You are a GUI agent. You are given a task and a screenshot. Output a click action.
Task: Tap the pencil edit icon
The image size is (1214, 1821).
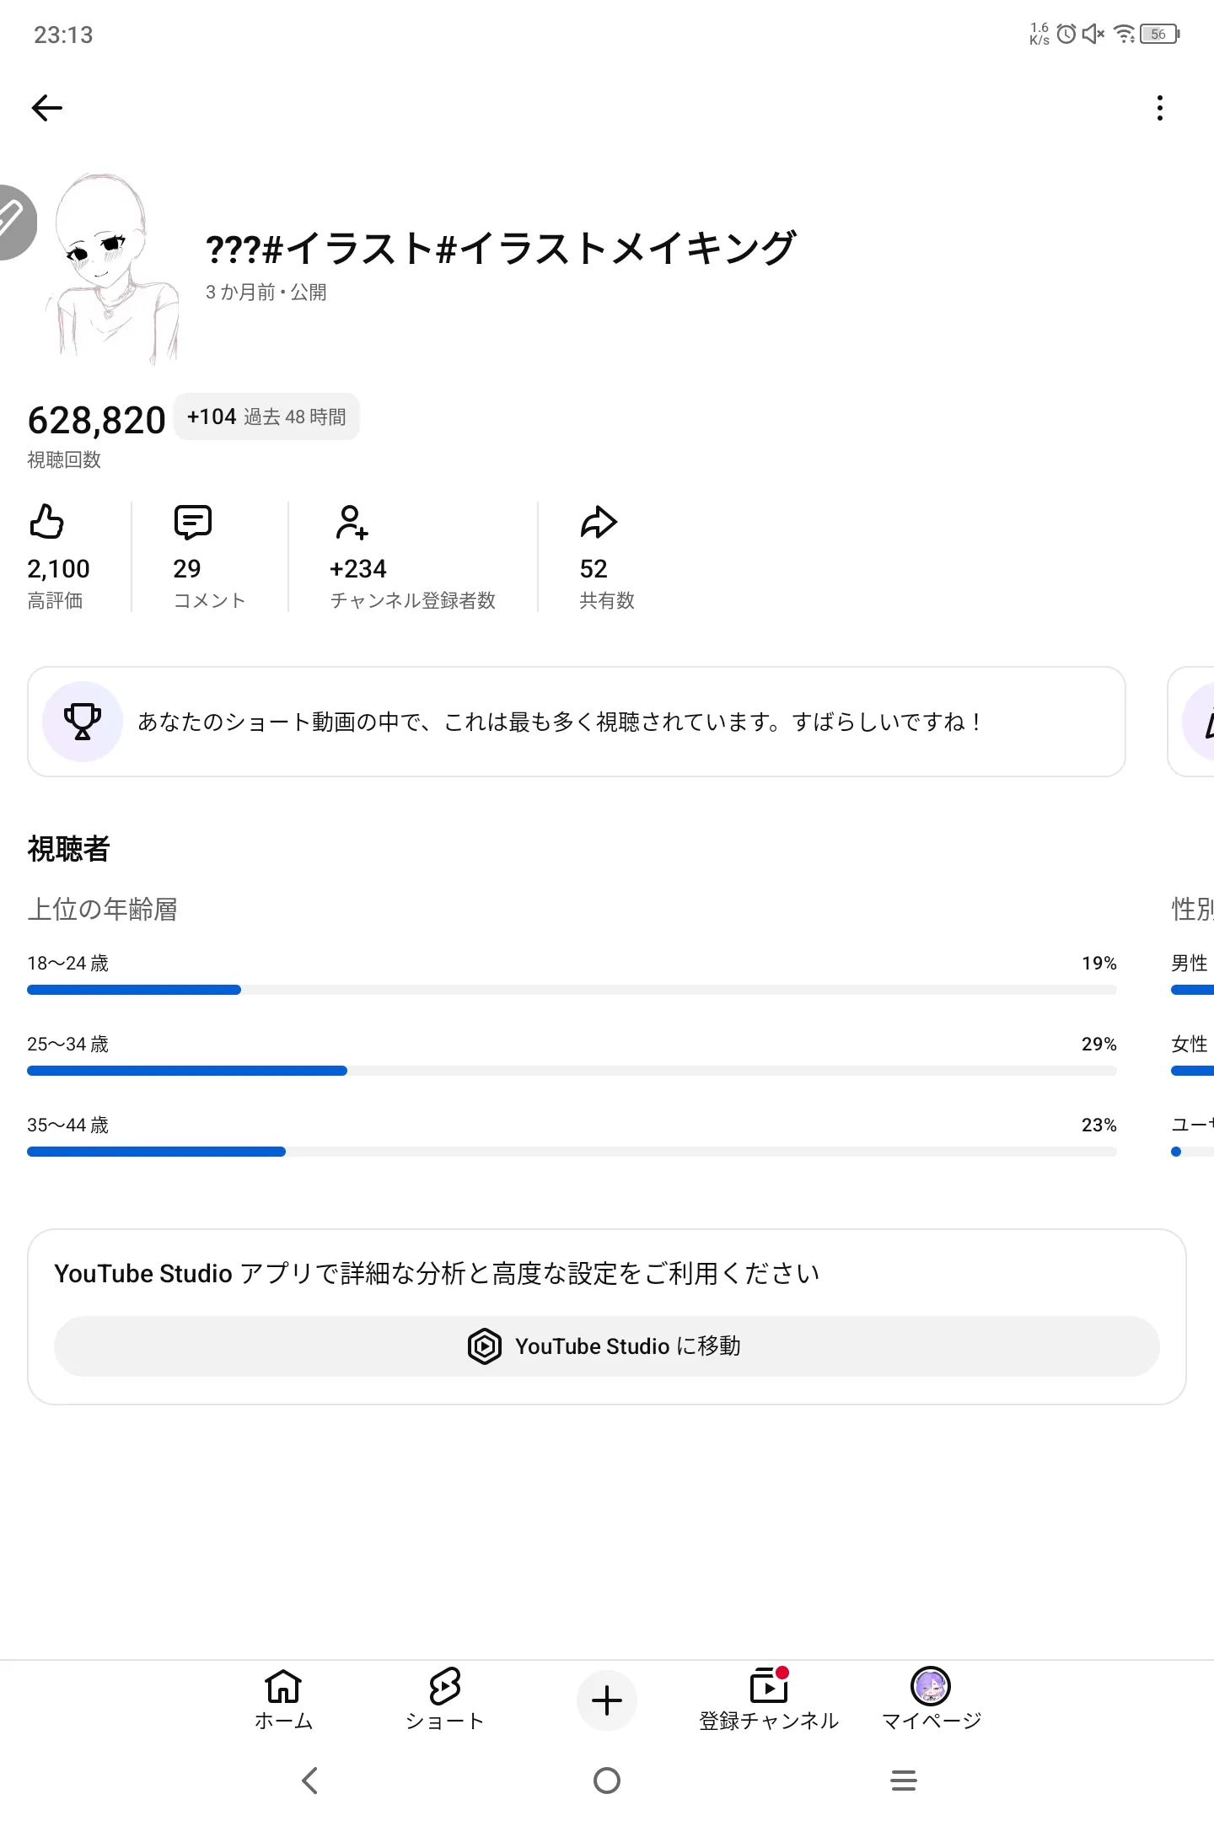(12, 221)
